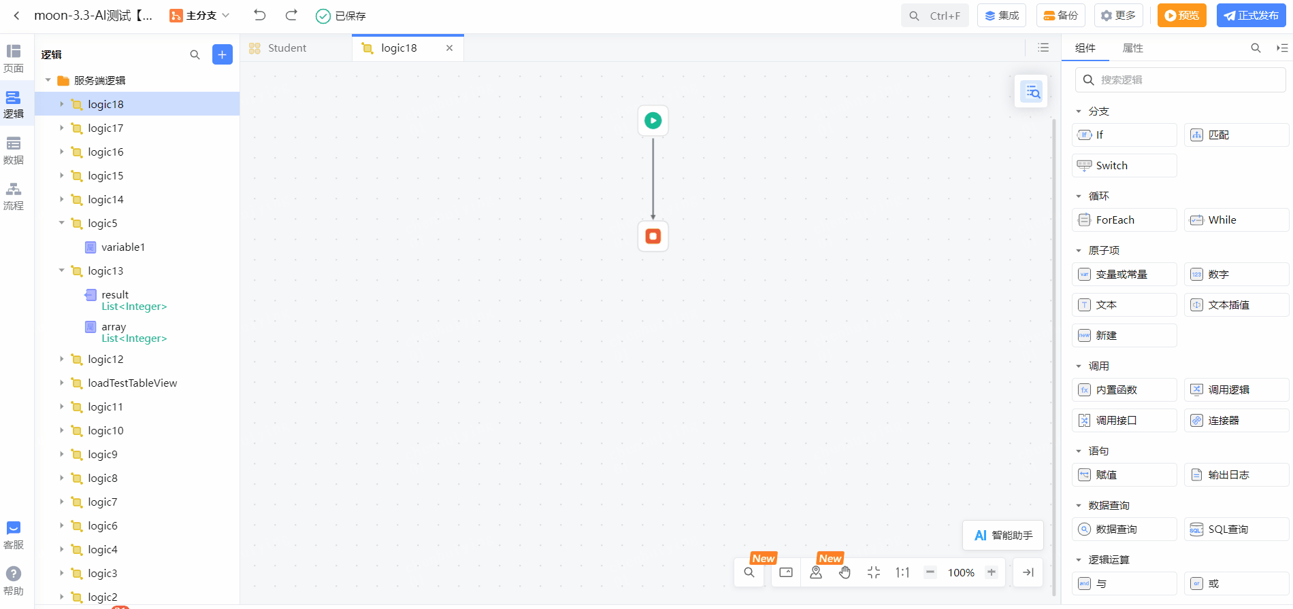This screenshot has width=1293, height=609.
Task: Select the 输出日志 log component
Action: click(x=1237, y=474)
